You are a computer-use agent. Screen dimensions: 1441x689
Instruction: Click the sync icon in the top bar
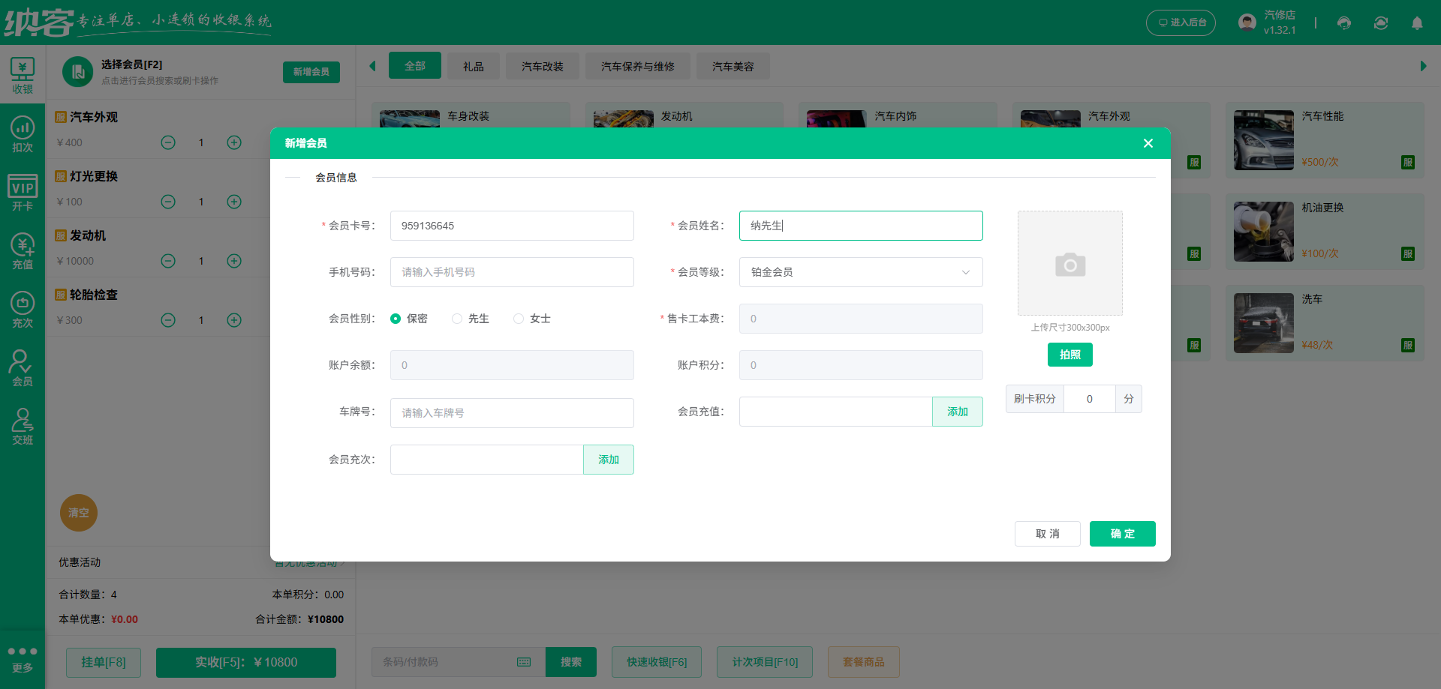[x=1380, y=23]
